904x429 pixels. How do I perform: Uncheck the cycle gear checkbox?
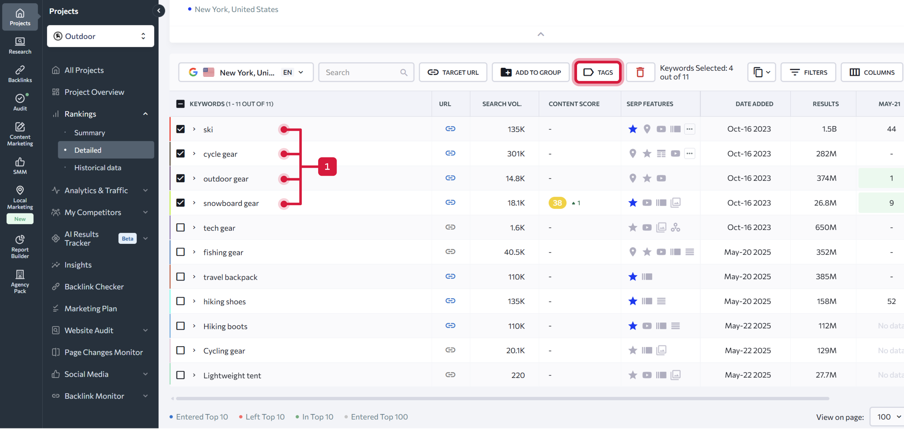pyautogui.click(x=181, y=154)
